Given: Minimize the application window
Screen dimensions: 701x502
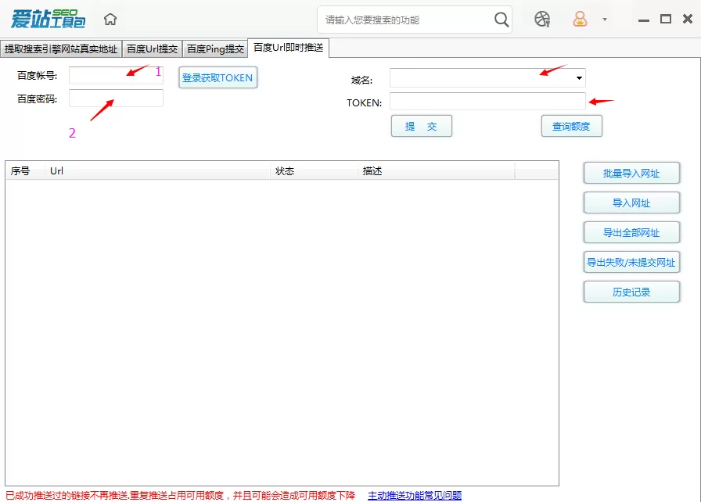Looking at the screenshot, I should click(x=644, y=20).
